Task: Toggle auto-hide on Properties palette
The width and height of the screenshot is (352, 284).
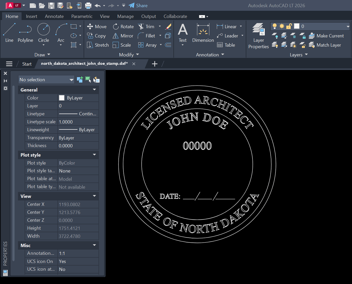Action: (5, 81)
